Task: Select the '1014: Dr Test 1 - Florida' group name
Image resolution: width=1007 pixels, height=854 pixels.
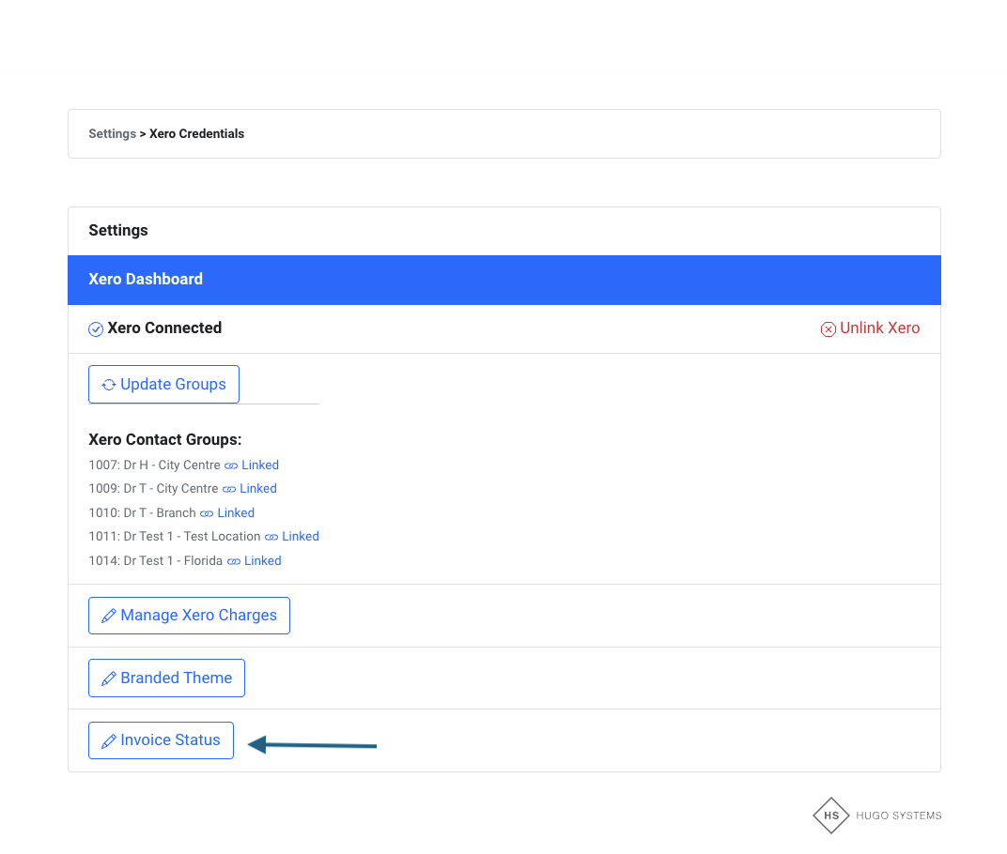Action: coord(155,561)
